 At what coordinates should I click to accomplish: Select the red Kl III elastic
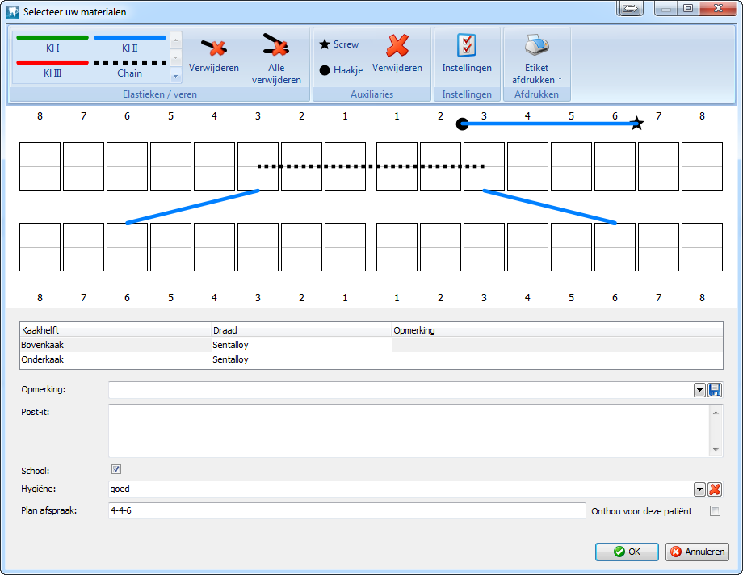[x=52, y=69]
